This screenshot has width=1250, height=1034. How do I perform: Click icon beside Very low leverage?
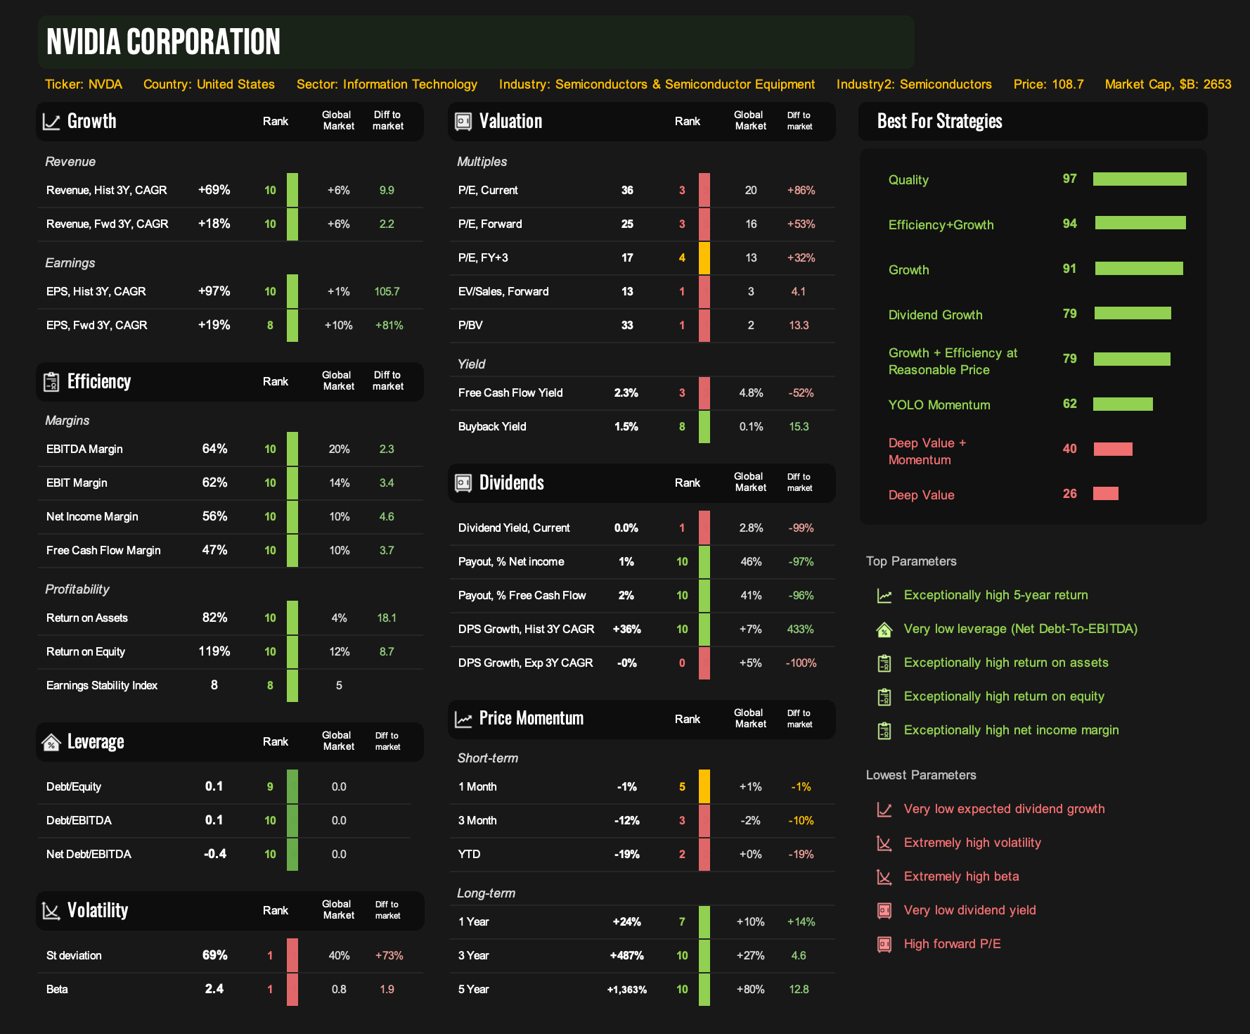coord(884,630)
